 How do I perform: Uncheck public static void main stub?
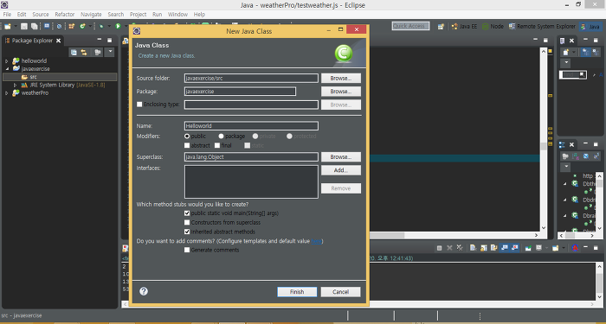point(187,213)
